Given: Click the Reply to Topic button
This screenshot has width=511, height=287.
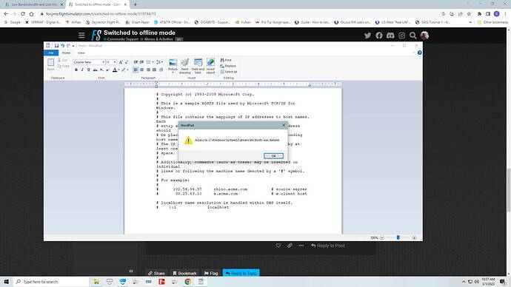Looking at the screenshot, I should pyautogui.click(x=241, y=273).
